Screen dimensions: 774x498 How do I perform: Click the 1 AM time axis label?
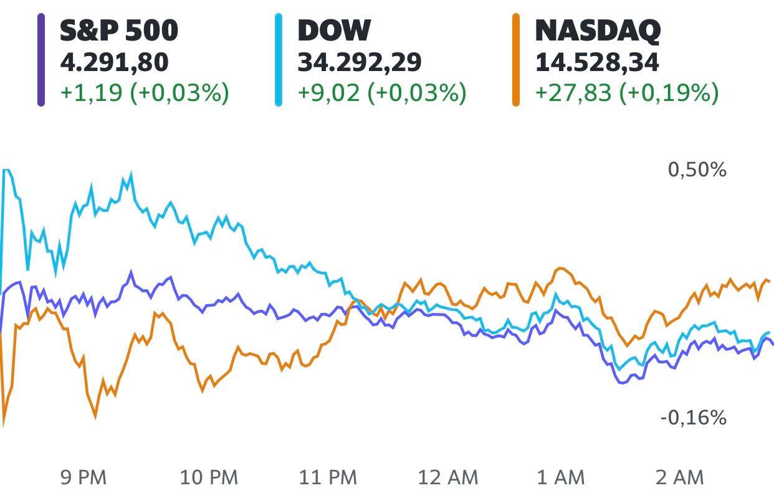pos(560,478)
